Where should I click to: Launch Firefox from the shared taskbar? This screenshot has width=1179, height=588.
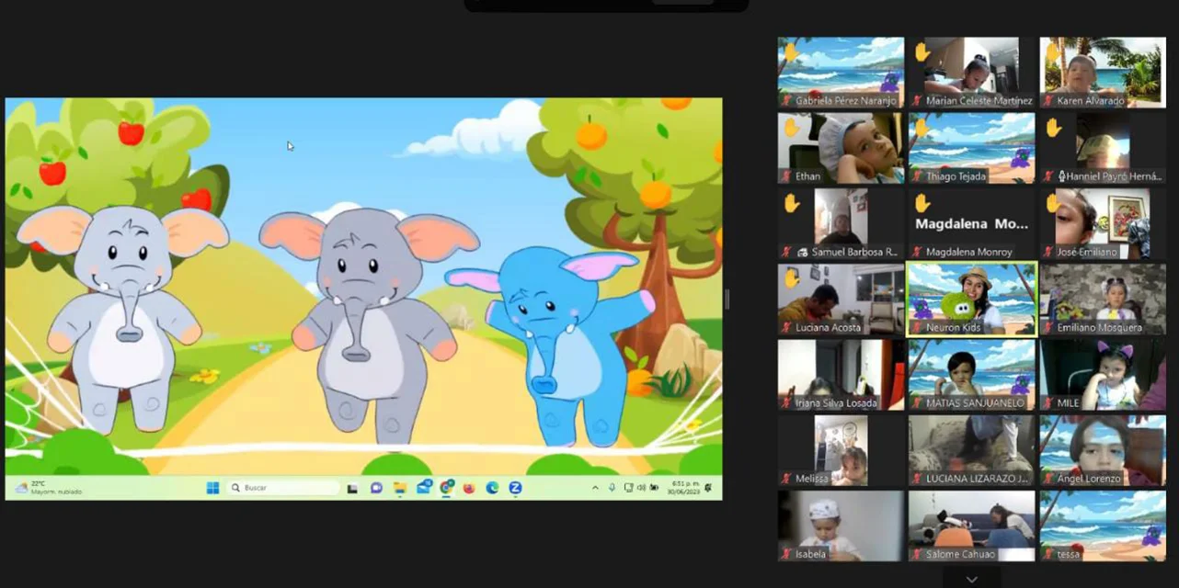[469, 488]
